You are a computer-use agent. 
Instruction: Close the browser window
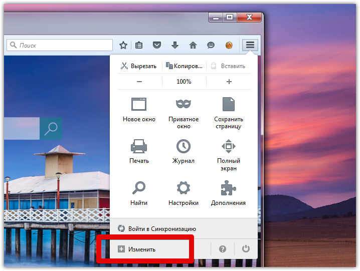point(249,18)
